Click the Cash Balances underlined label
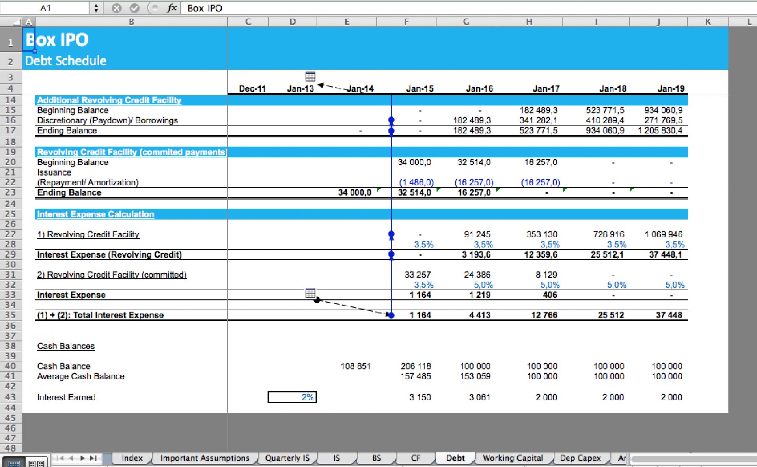 [66, 346]
